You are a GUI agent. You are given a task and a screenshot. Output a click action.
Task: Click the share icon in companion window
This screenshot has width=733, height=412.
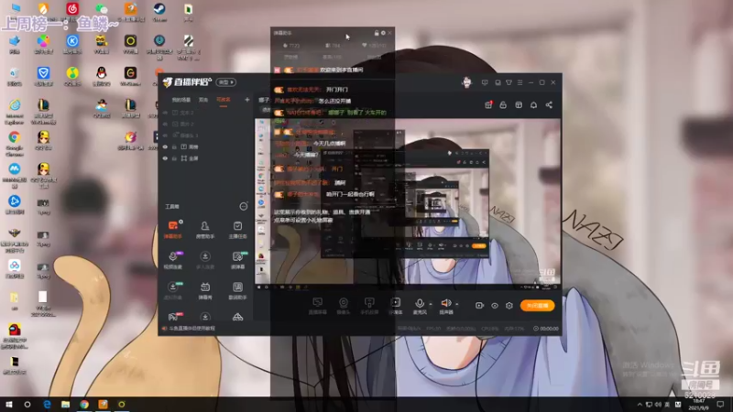pyautogui.click(x=549, y=104)
